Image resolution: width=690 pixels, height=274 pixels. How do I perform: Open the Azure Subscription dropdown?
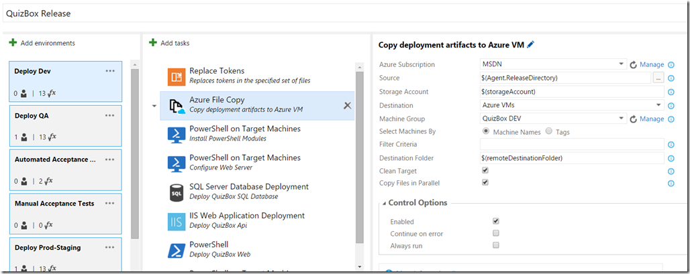[622, 64]
